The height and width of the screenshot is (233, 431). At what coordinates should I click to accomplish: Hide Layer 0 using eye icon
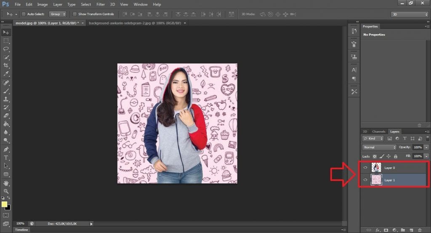365,168
